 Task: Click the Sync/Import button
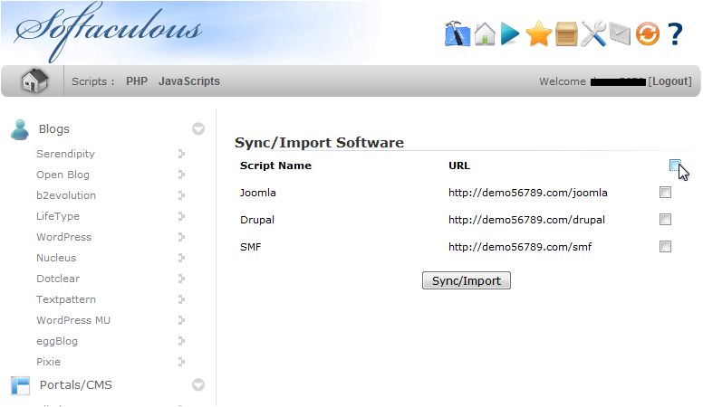(x=467, y=280)
